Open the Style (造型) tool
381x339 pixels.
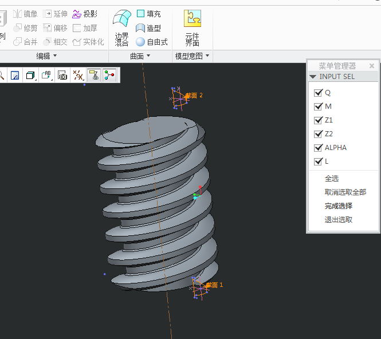pyautogui.click(x=148, y=28)
